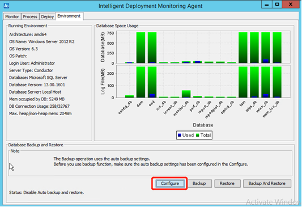Click 'Status: Disable Auto backup and restore.' text
Image resolution: width=302 pixels, height=207 pixels.
46,192
